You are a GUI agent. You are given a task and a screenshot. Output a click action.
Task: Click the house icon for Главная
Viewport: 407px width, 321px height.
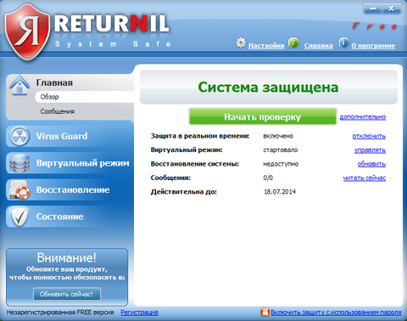click(20, 86)
